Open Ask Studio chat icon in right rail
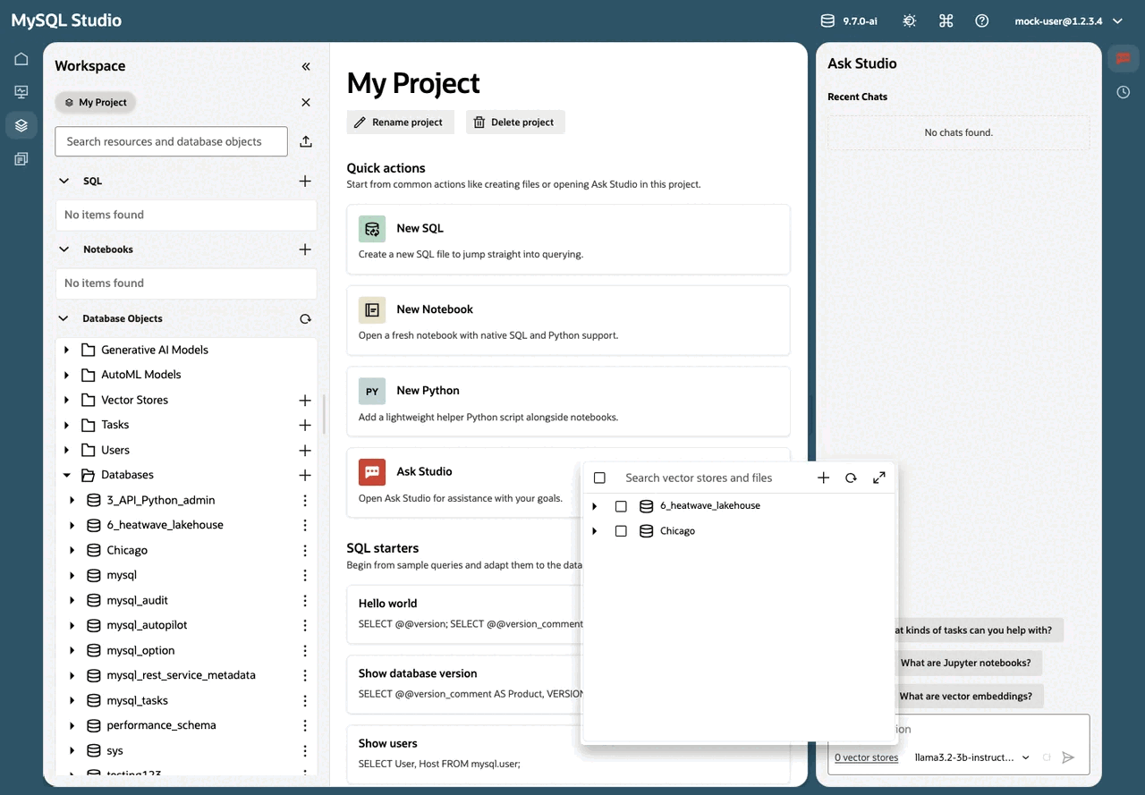The height and width of the screenshot is (795, 1145). pyautogui.click(x=1124, y=59)
